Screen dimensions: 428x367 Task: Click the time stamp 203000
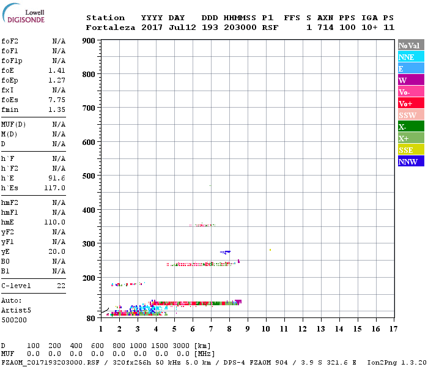tap(240, 28)
